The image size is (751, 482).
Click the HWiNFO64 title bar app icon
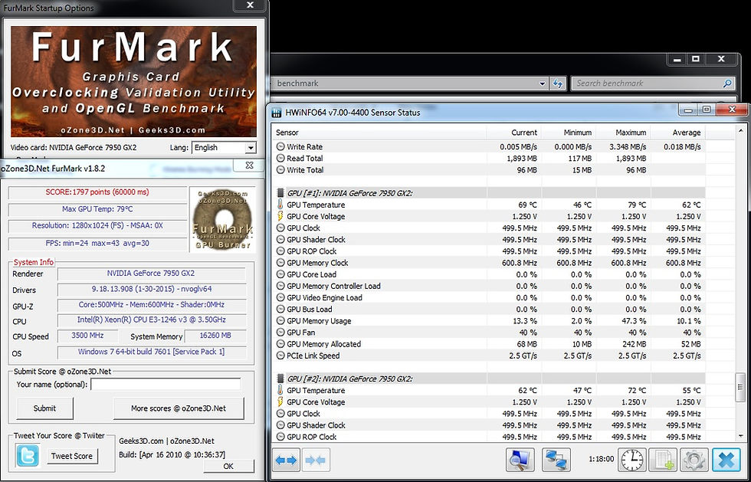point(277,113)
